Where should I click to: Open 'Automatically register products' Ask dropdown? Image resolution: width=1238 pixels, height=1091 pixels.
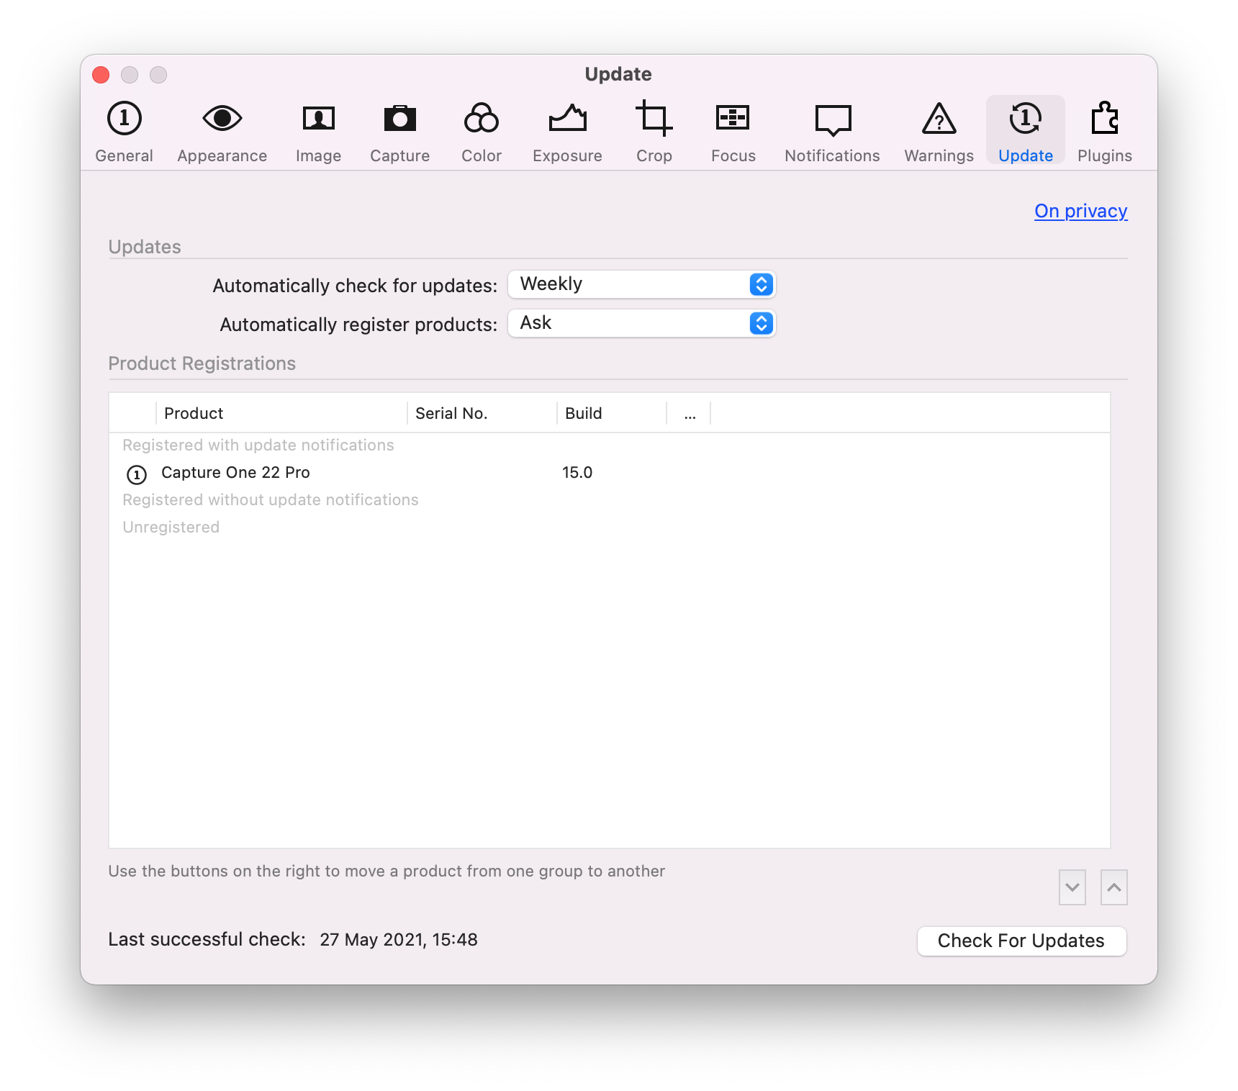[x=641, y=323]
